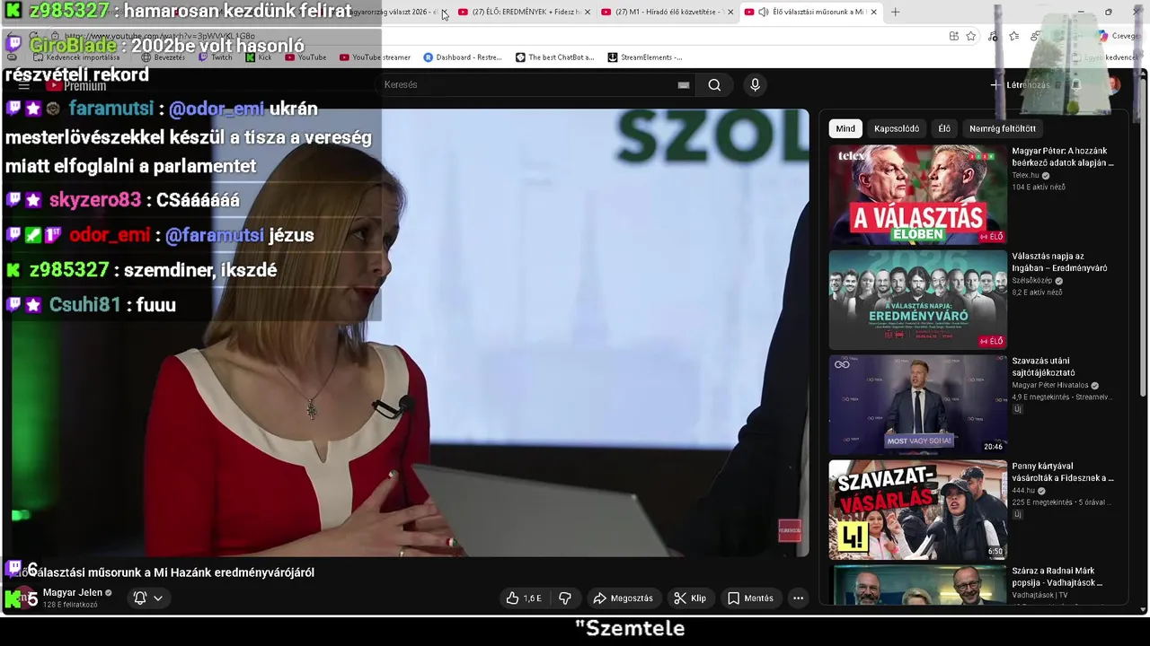Open the Twitch bookmark
Screen dimensions: 1150x646
tap(215, 57)
